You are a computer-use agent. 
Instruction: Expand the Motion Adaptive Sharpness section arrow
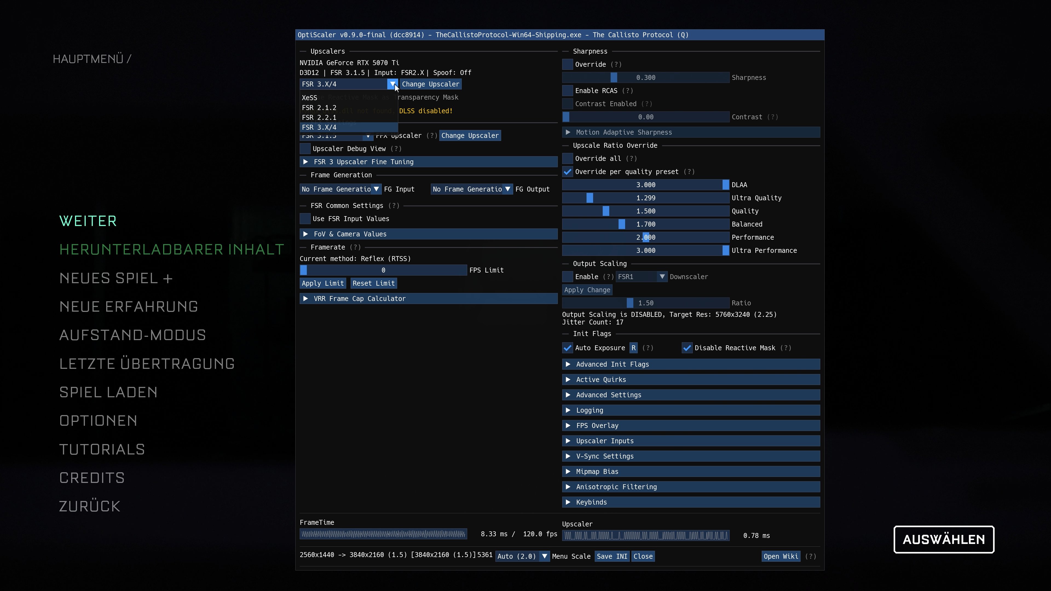(568, 132)
